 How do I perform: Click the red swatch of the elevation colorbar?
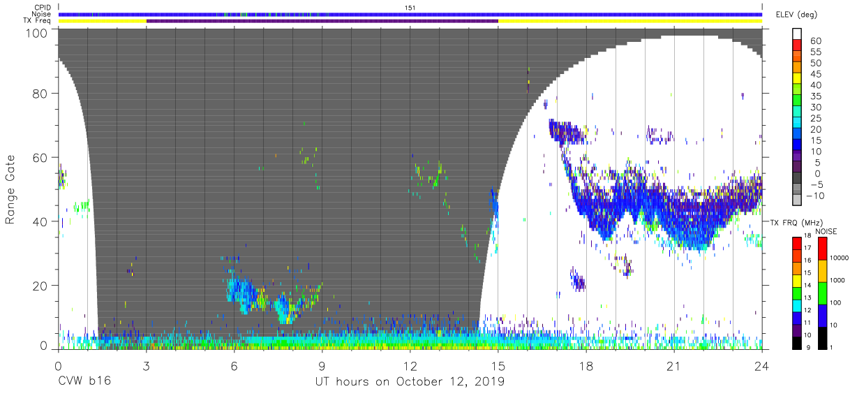click(x=797, y=46)
